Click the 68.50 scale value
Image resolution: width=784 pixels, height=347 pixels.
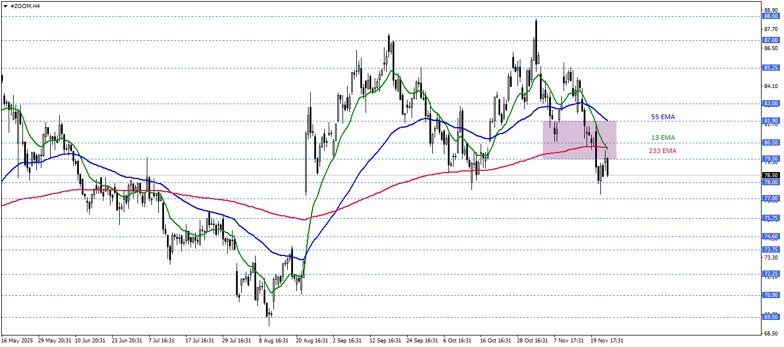pyautogui.click(x=771, y=333)
